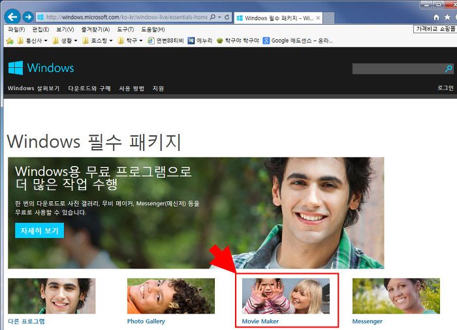This screenshot has height=330, width=457.
Task: Click the Movie Maker thumbnail image
Action: coord(286,296)
